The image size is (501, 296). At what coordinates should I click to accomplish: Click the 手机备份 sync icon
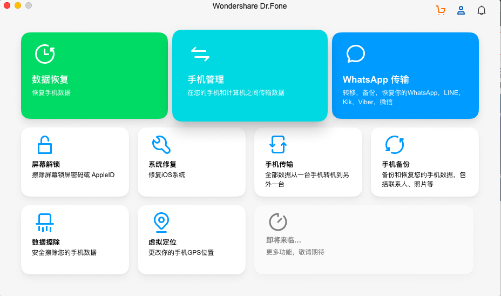pyautogui.click(x=395, y=145)
